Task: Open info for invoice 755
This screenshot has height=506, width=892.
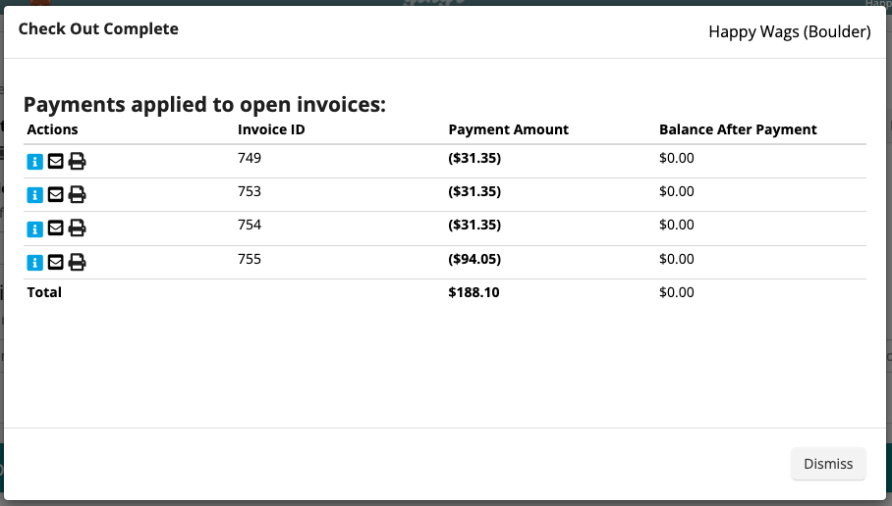Action: pos(34,263)
